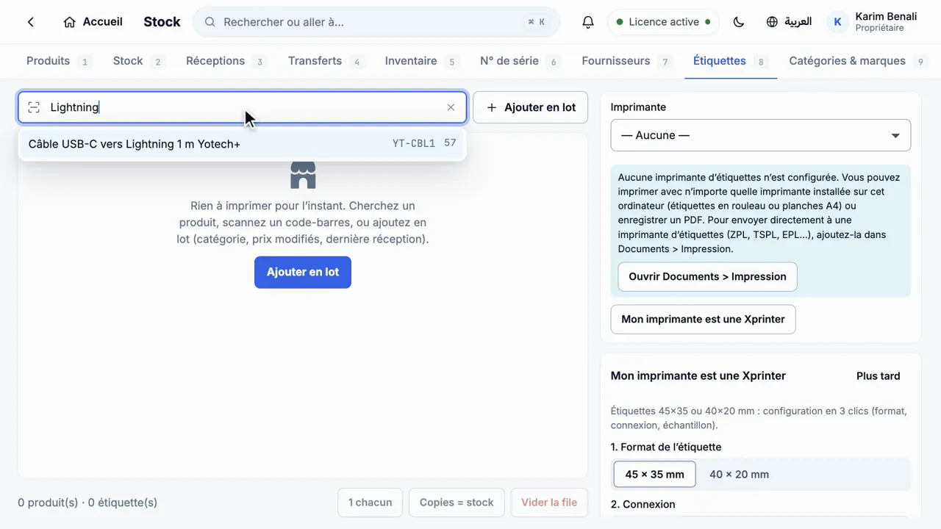
Task: Click the barcode scan icon in the search field
Action: [34, 107]
